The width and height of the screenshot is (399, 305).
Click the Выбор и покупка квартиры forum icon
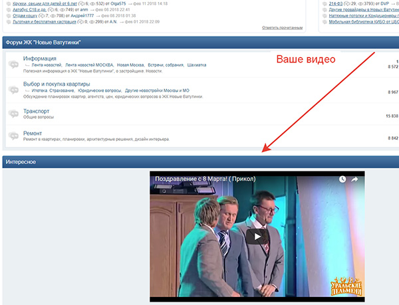point(13,90)
